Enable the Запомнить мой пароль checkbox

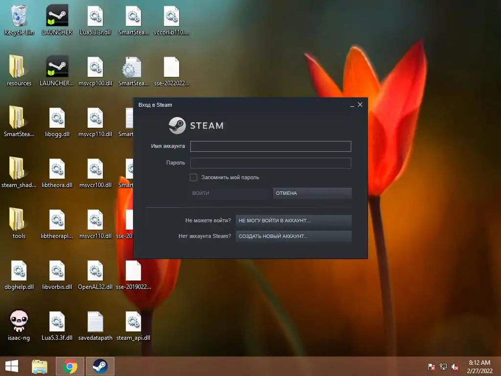193,177
